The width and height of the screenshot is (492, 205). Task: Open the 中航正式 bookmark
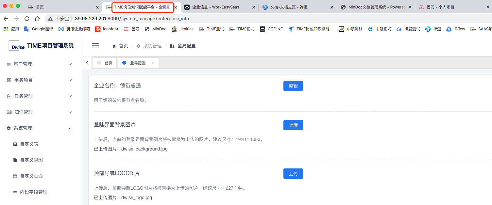(x=380, y=29)
